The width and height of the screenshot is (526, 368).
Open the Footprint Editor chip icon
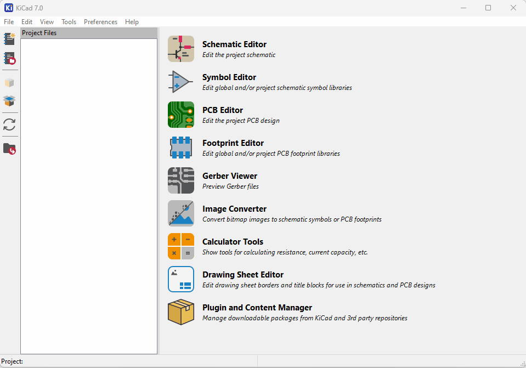point(181,148)
